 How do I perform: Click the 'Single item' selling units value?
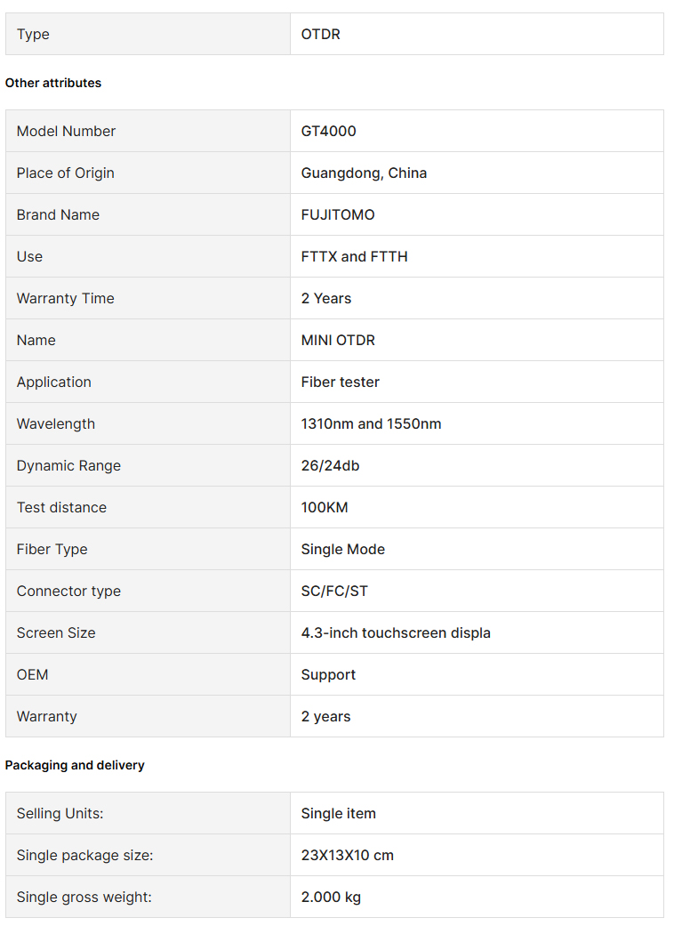point(338,814)
